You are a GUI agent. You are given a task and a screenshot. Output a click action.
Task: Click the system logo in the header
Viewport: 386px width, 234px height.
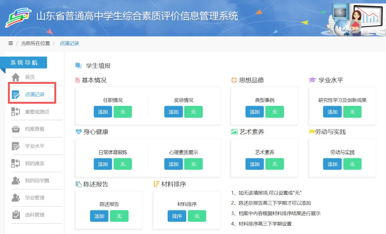pos(19,17)
